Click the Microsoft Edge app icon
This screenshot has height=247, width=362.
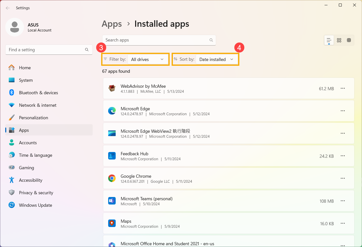tap(112, 111)
